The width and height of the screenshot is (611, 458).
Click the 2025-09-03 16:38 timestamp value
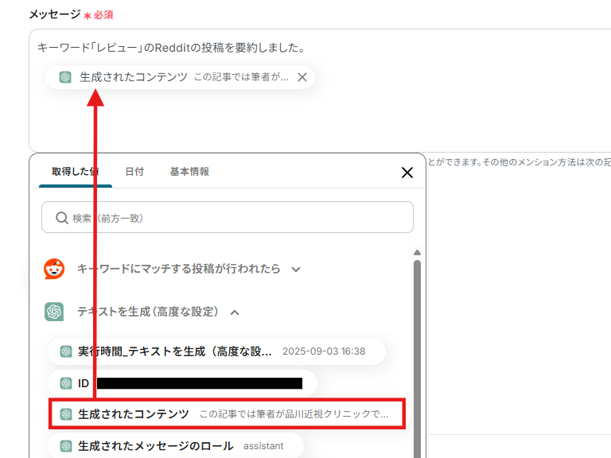tap(324, 351)
